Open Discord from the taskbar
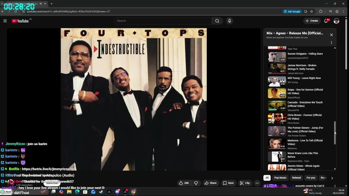349x196 pixels. click(x=117, y=192)
